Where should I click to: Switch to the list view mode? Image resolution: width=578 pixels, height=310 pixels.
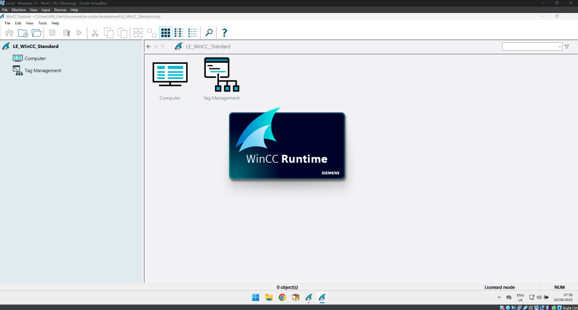point(179,33)
